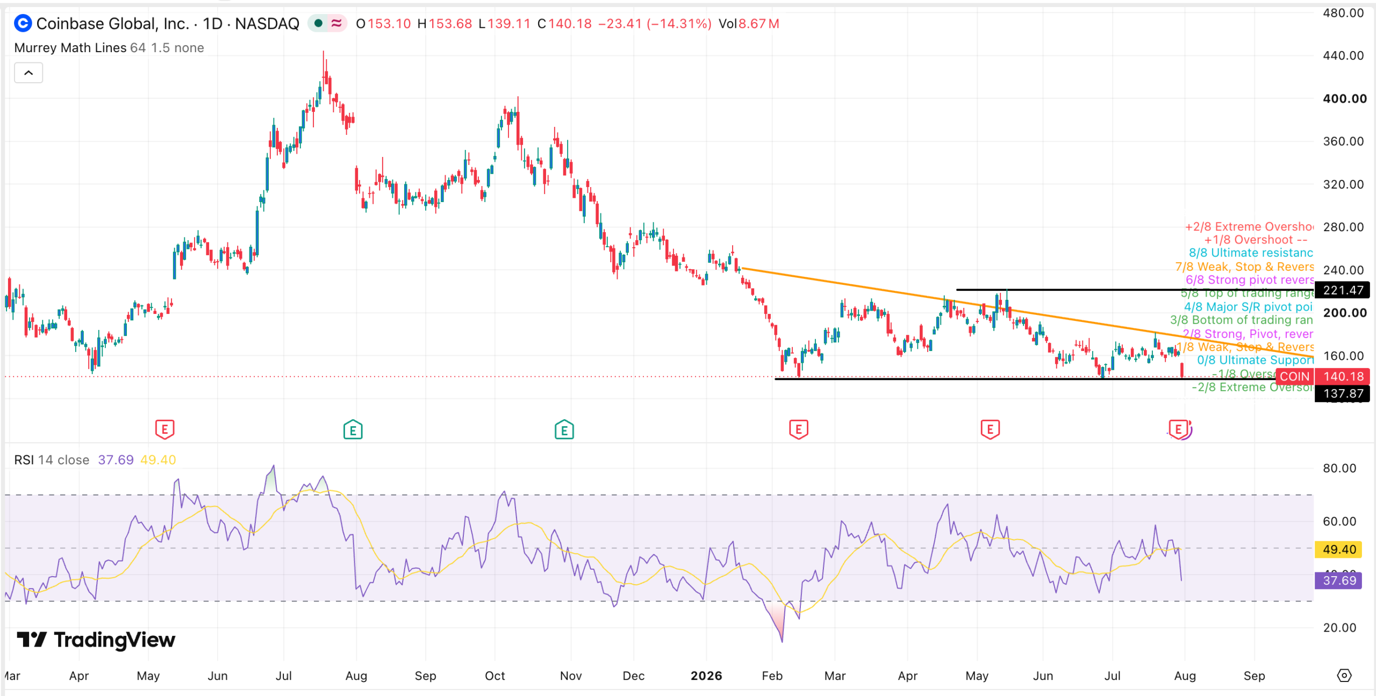Click the Nov label on the time axis

tap(571, 676)
